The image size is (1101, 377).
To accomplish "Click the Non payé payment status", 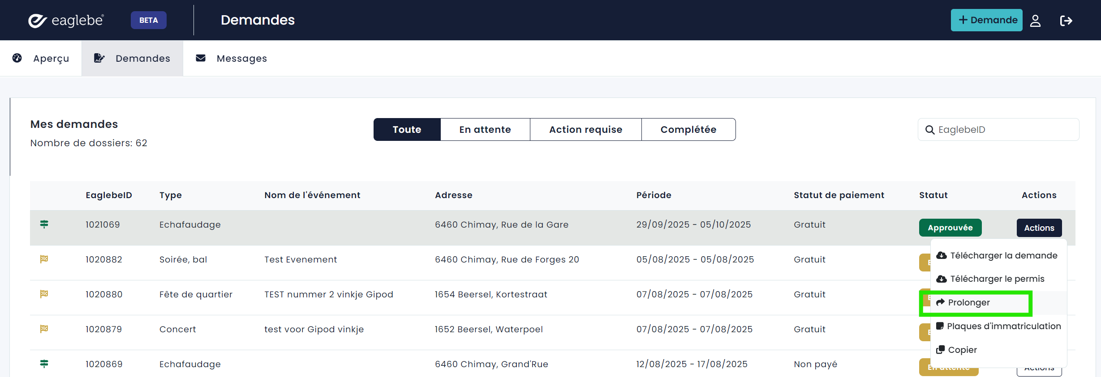I will coord(815,364).
